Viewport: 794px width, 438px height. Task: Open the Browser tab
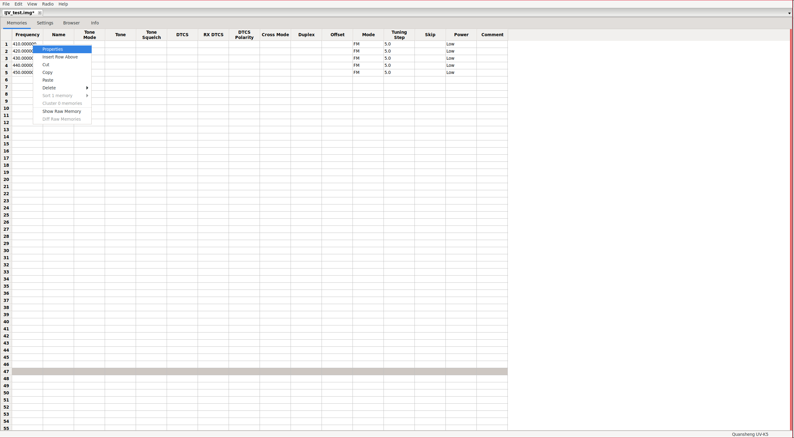click(x=71, y=23)
